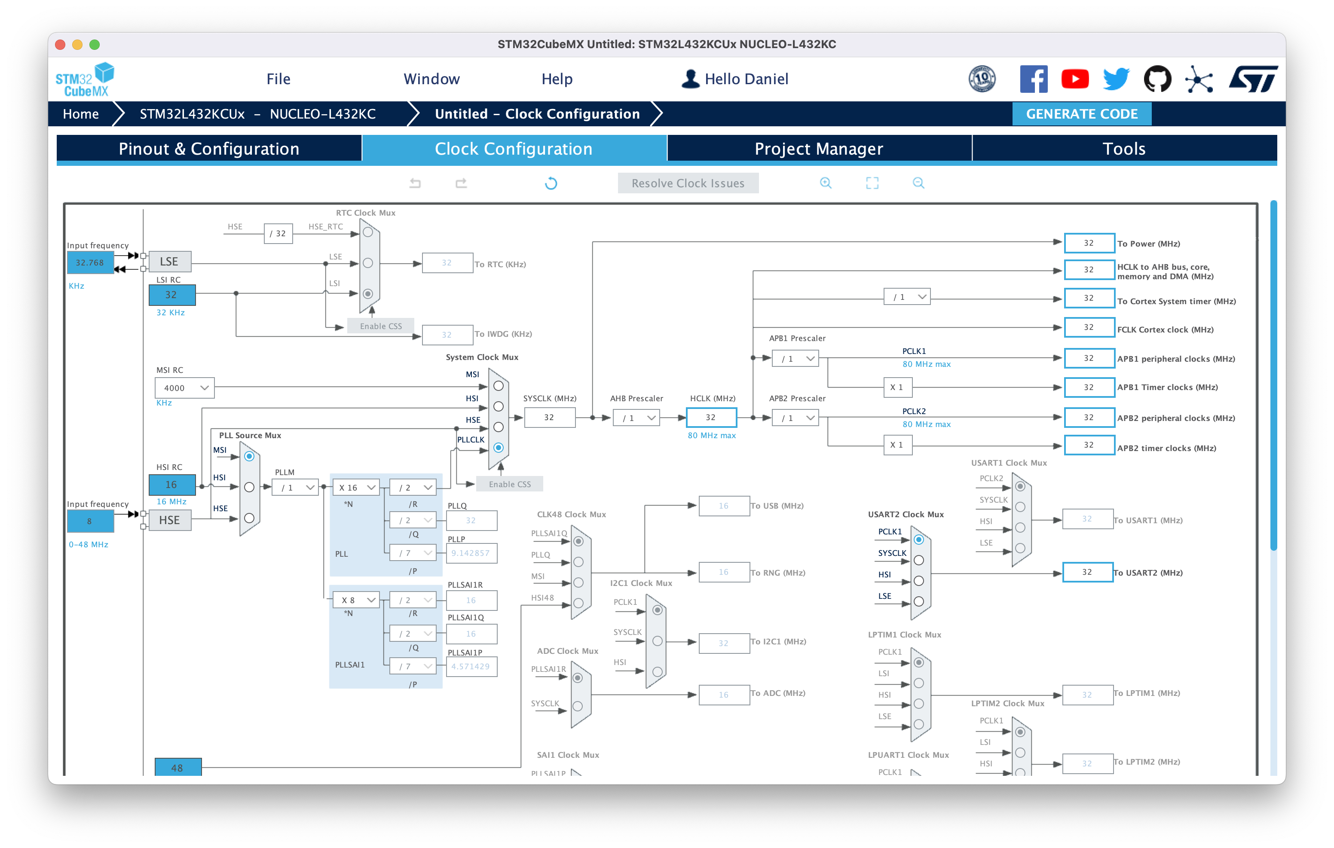Select PLLCLK in System Clock Mux
The image size is (1334, 848).
(498, 448)
